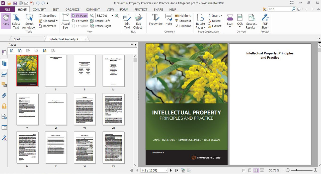The height and width of the screenshot is (174, 321).
Task: Click the zoom in magnifier in ribbon
Action: point(117,16)
